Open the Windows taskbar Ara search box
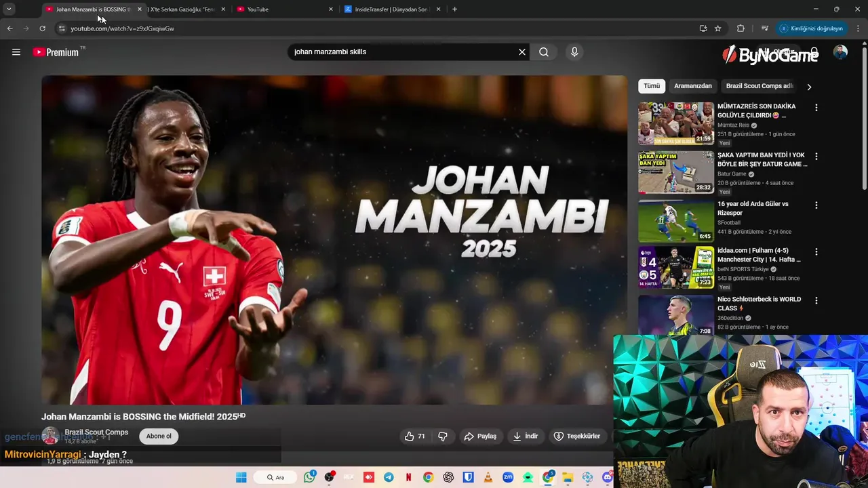Viewport: 868px width, 488px height. [x=274, y=477]
